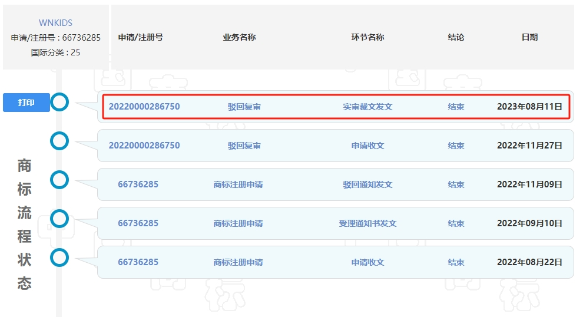
Task: Open number 20220000286750 in highlighted row
Action: [x=144, y=107]
